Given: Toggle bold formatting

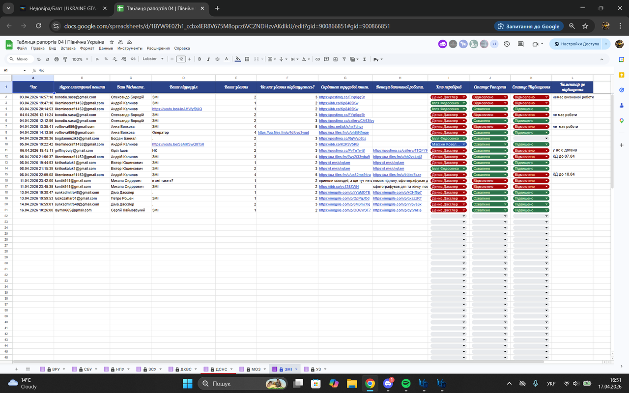Looking at the screenshot, I should 200,59.
